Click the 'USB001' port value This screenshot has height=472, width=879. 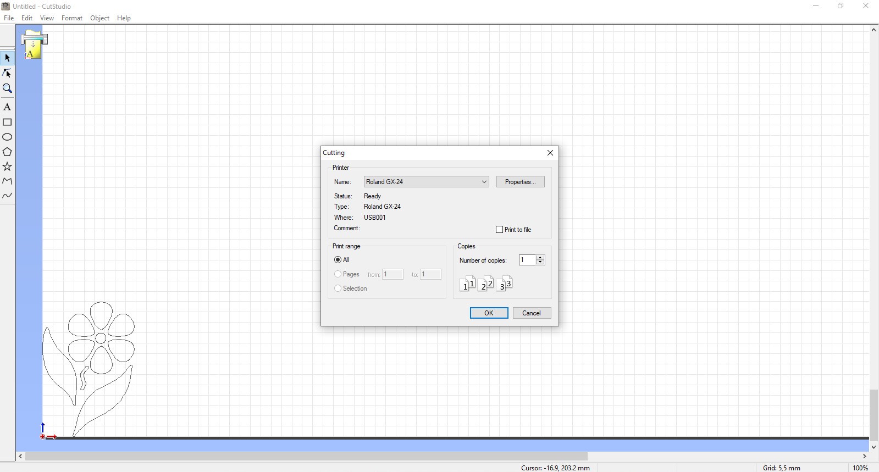click(374, 218)
